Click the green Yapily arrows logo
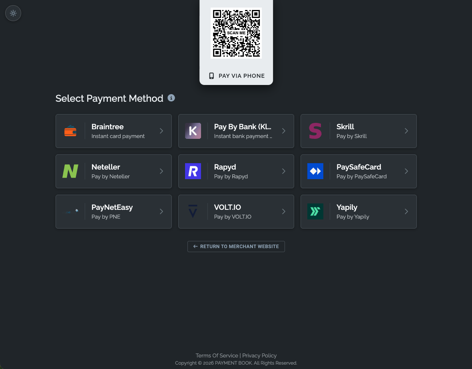Screen dimensions: 472x369 315,211
